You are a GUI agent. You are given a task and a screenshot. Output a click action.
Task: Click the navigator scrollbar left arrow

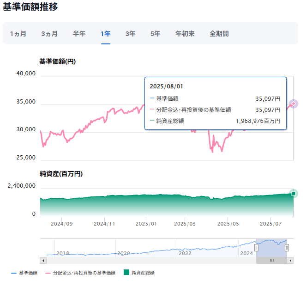click(x=43, y=261)
